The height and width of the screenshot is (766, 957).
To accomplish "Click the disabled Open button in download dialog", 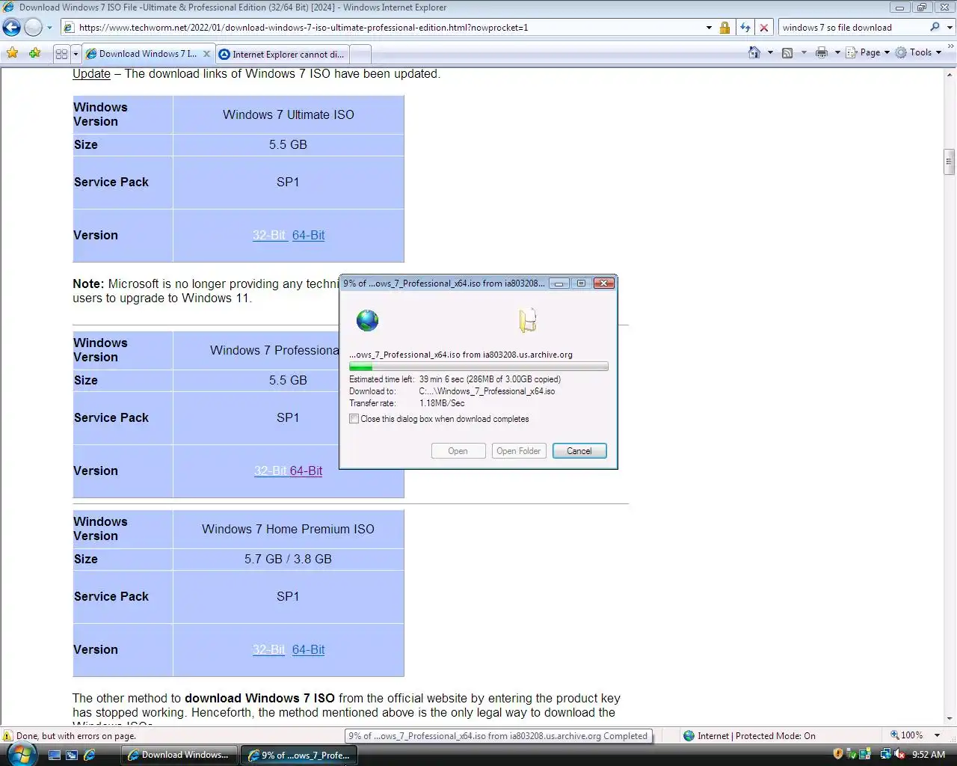I will (458, 451).
